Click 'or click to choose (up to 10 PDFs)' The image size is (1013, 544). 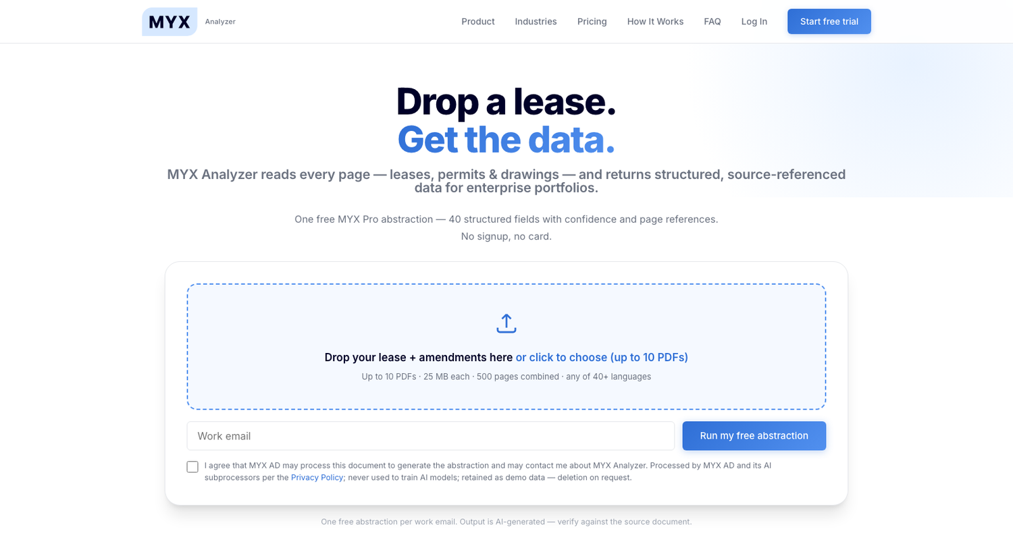[x=602, y=358]
